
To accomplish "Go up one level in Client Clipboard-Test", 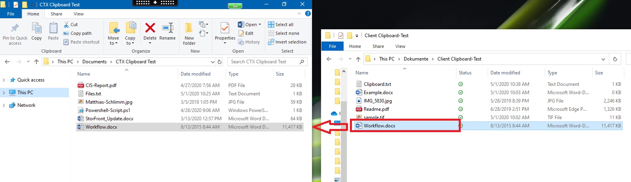I will [358, 59].
